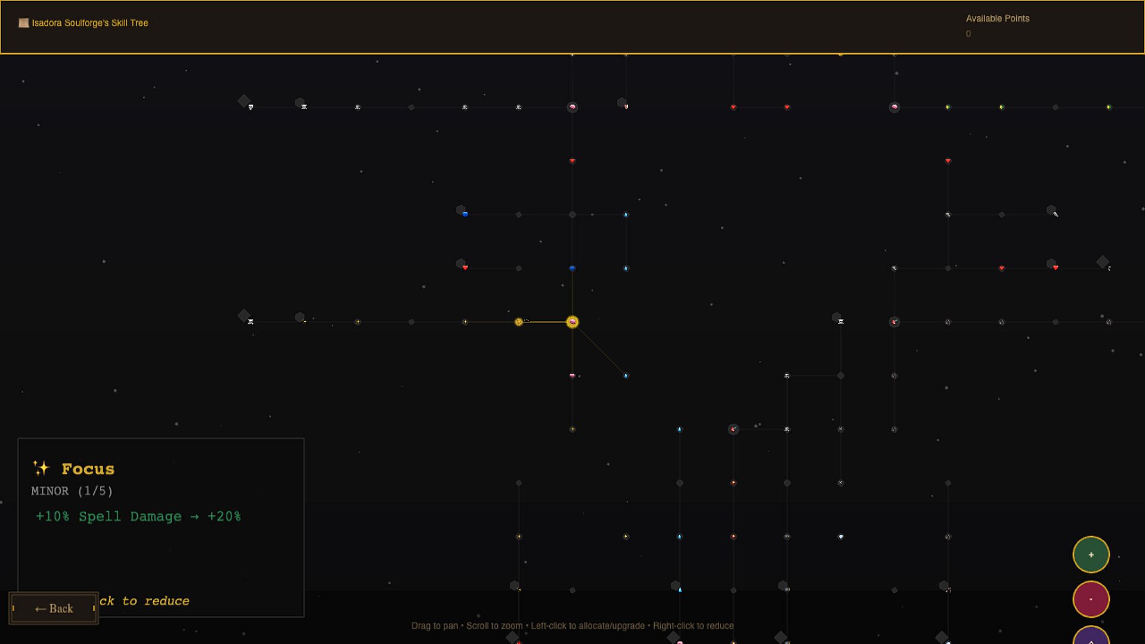Click the scroll icon beside the Skill Tree title
1145x644 pixels.
[x=23, y=23]
